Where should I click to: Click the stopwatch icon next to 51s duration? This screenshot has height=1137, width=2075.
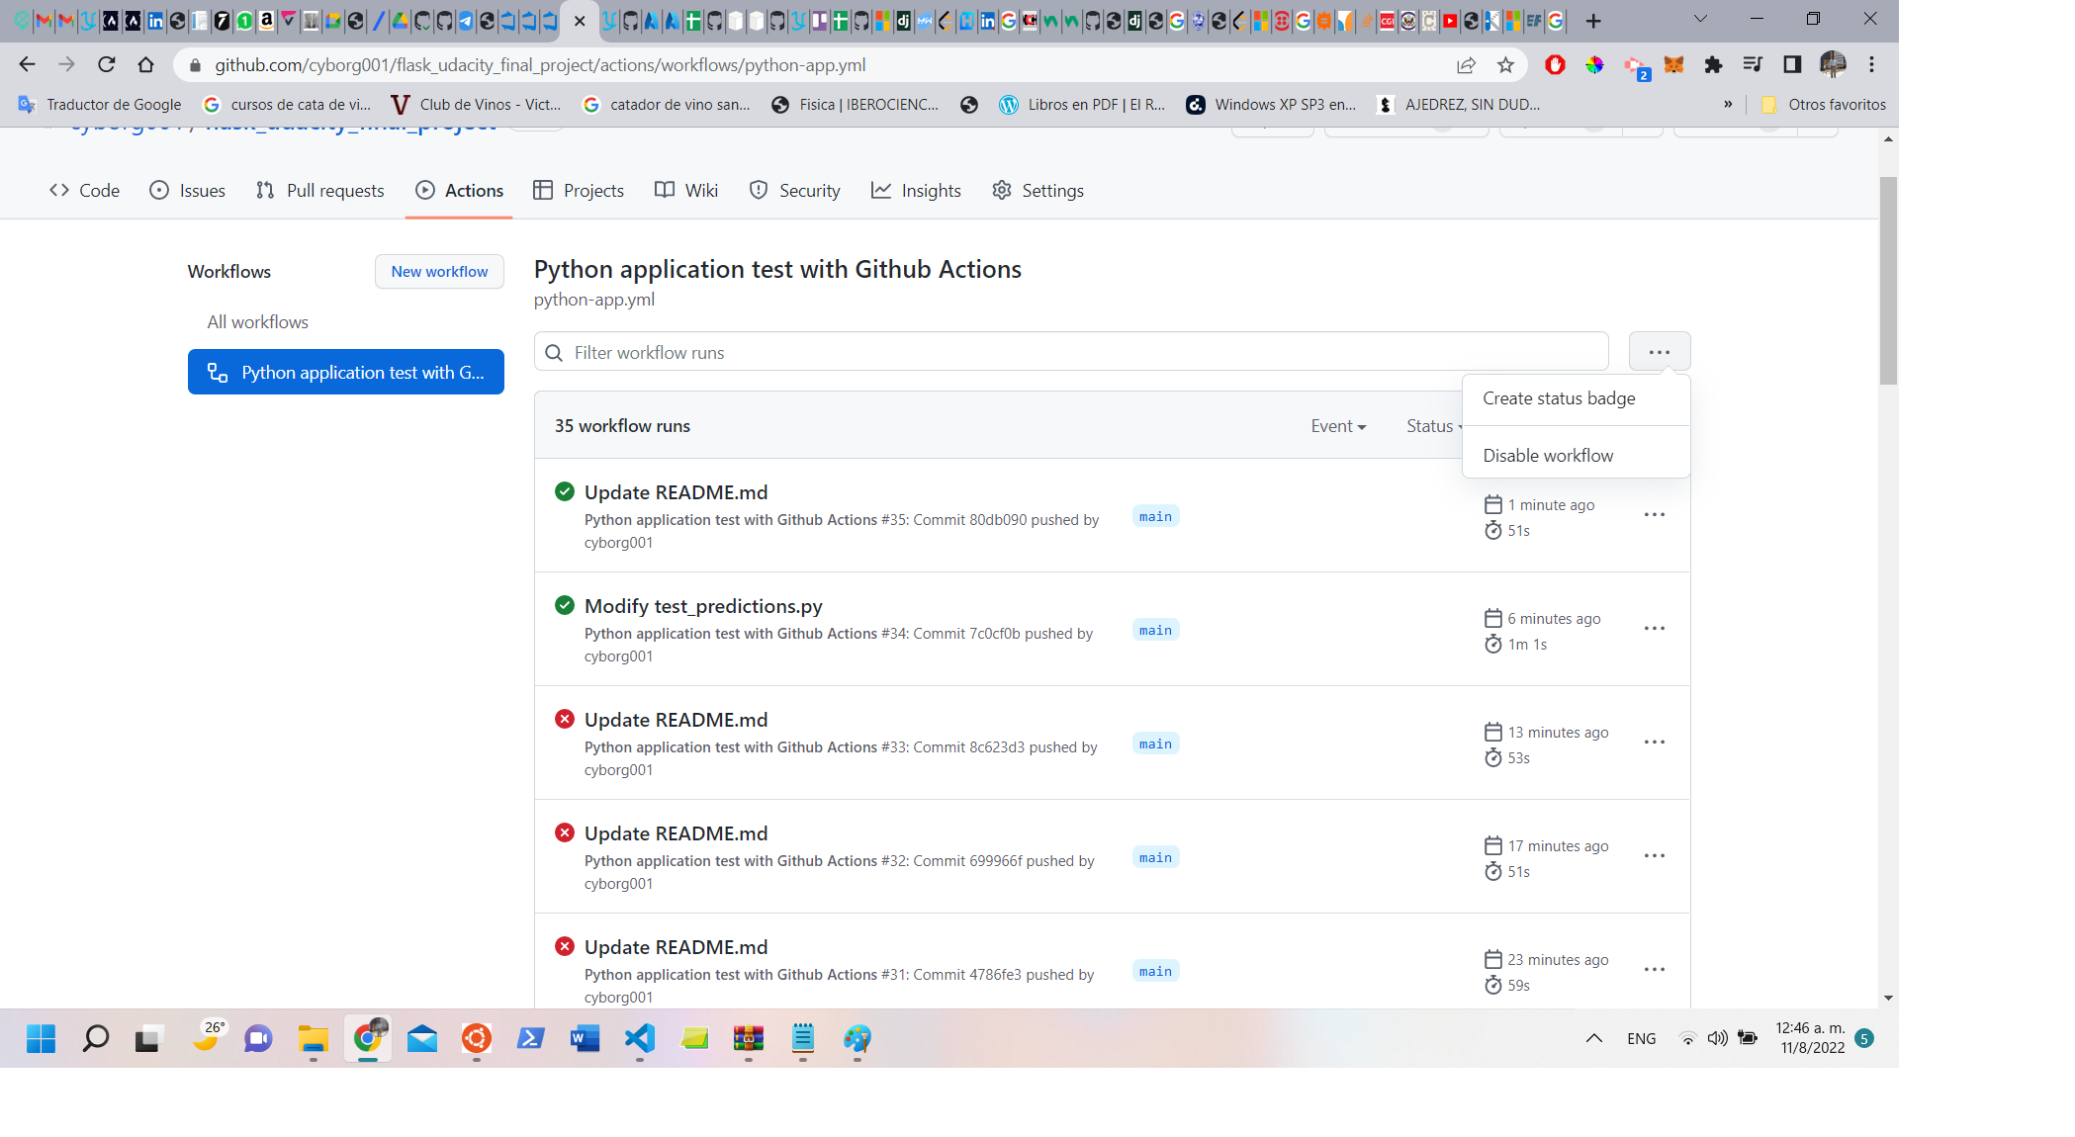pos(1492,531)
